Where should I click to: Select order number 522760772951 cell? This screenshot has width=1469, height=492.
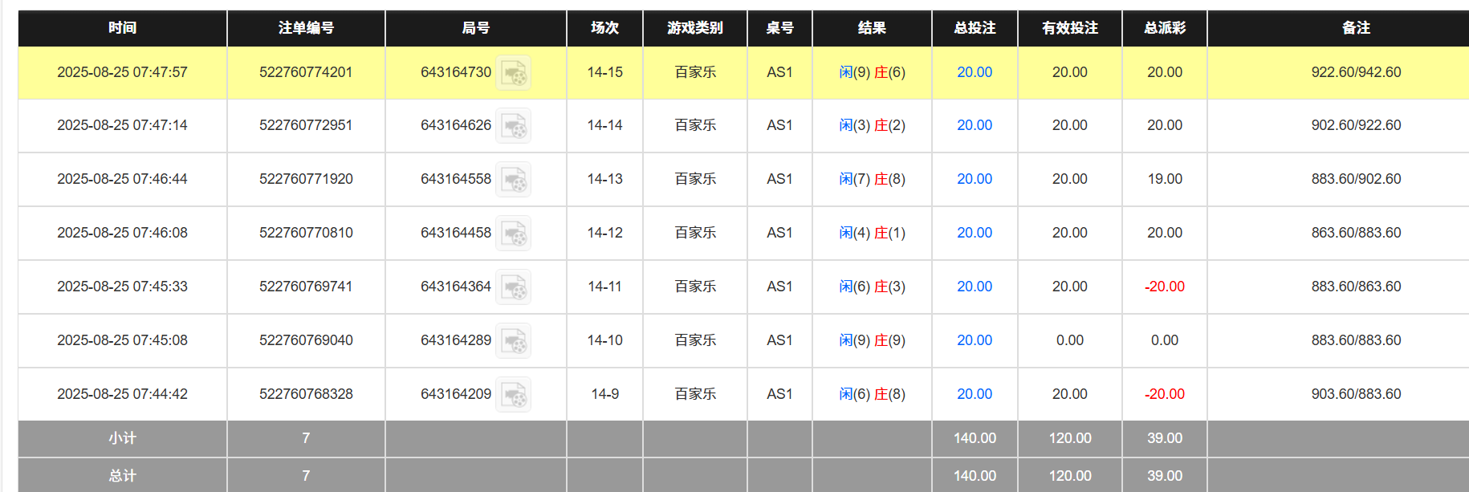(306, 125)
